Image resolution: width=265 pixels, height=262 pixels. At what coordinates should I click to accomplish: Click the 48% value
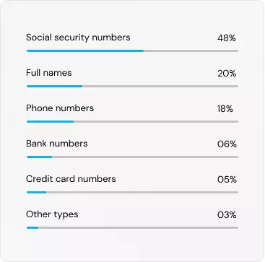point(227,38)
